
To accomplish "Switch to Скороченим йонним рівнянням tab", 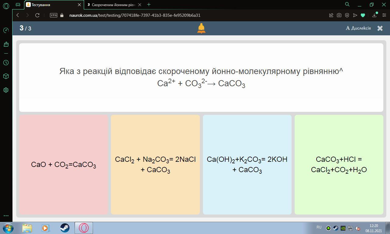I will click(x=113, y=5).
